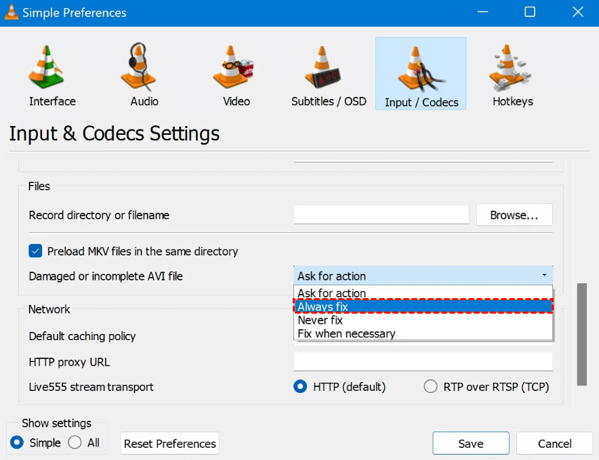This screenshot has height=460, width=599.
Task: Choose RTP over RTSP (TCP) option
Action: click(430, 387)
